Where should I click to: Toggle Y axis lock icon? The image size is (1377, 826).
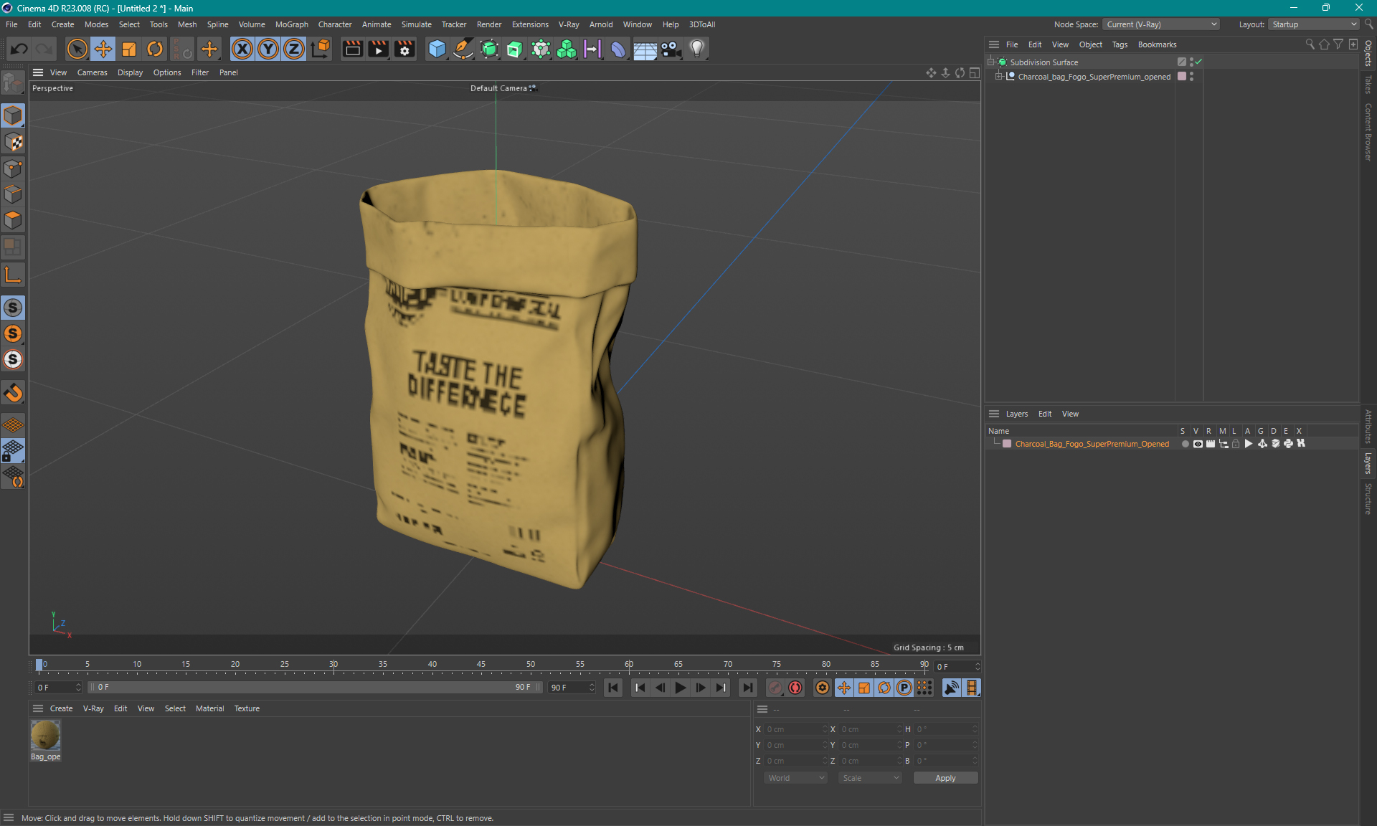coord(268,49)
